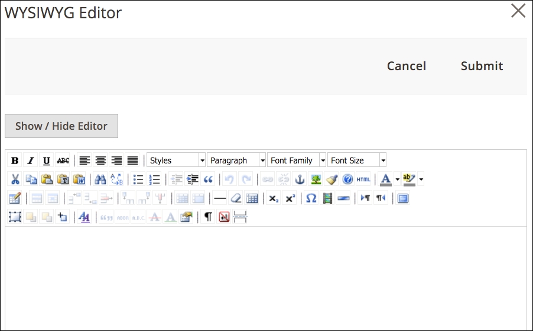Insert special character omega symbol
533x331 pixels.
311,198
